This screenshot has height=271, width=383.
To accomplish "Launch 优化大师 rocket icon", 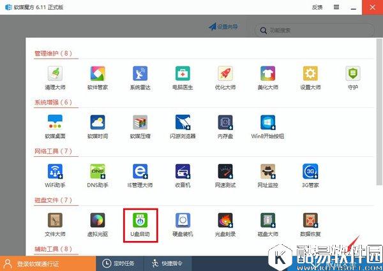I will point(225,73).
